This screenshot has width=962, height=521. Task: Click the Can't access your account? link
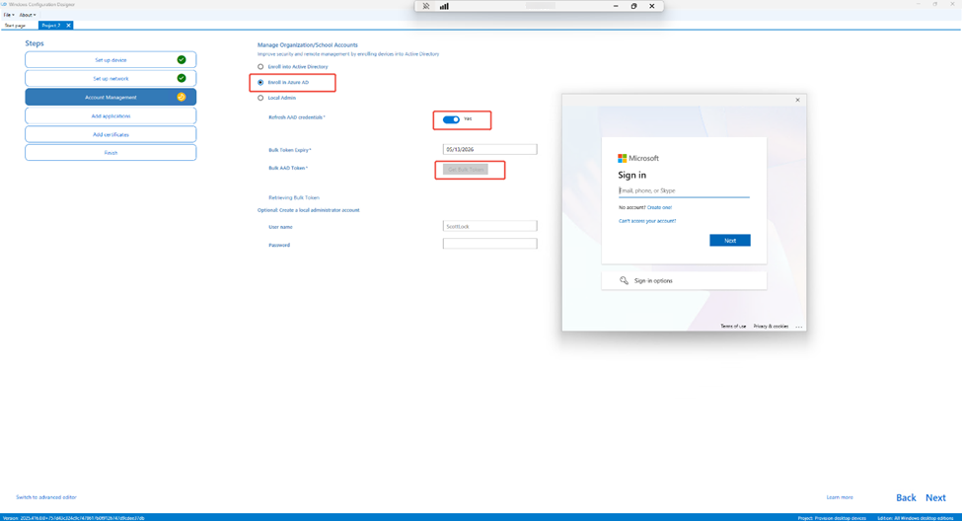647,221
